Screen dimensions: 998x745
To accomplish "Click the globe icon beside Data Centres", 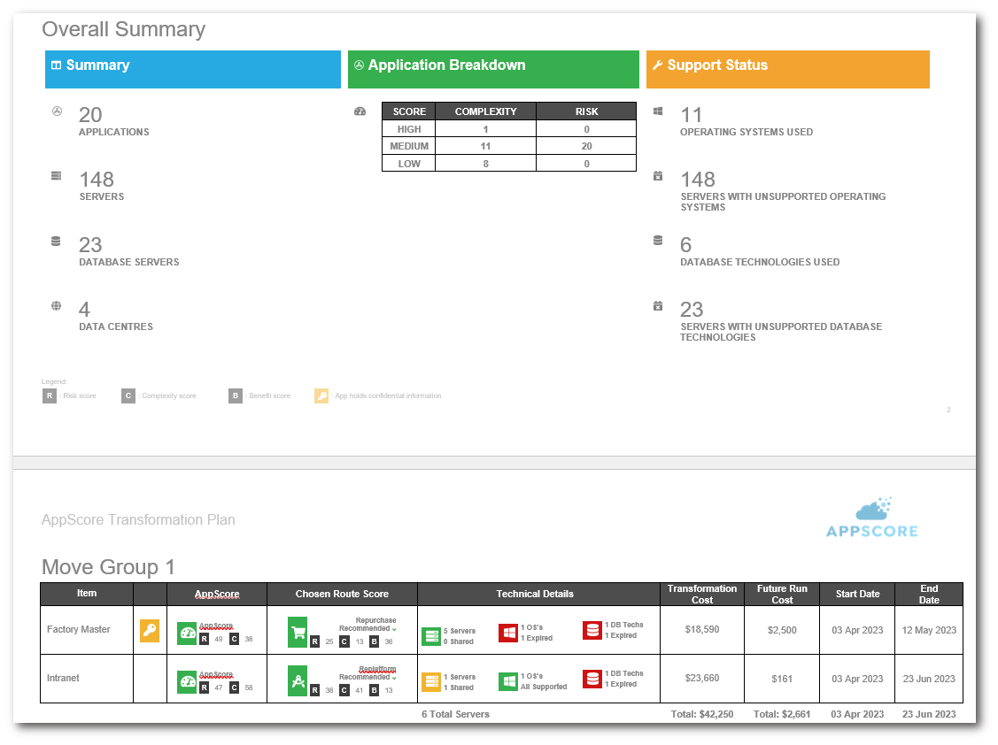I will point(57,306).
